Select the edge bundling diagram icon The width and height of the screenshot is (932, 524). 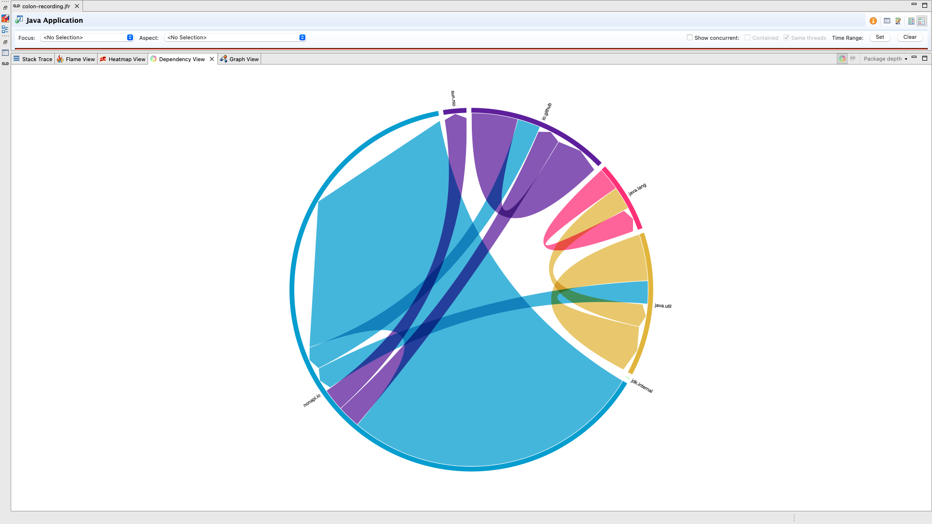click(x=853, y=59)
